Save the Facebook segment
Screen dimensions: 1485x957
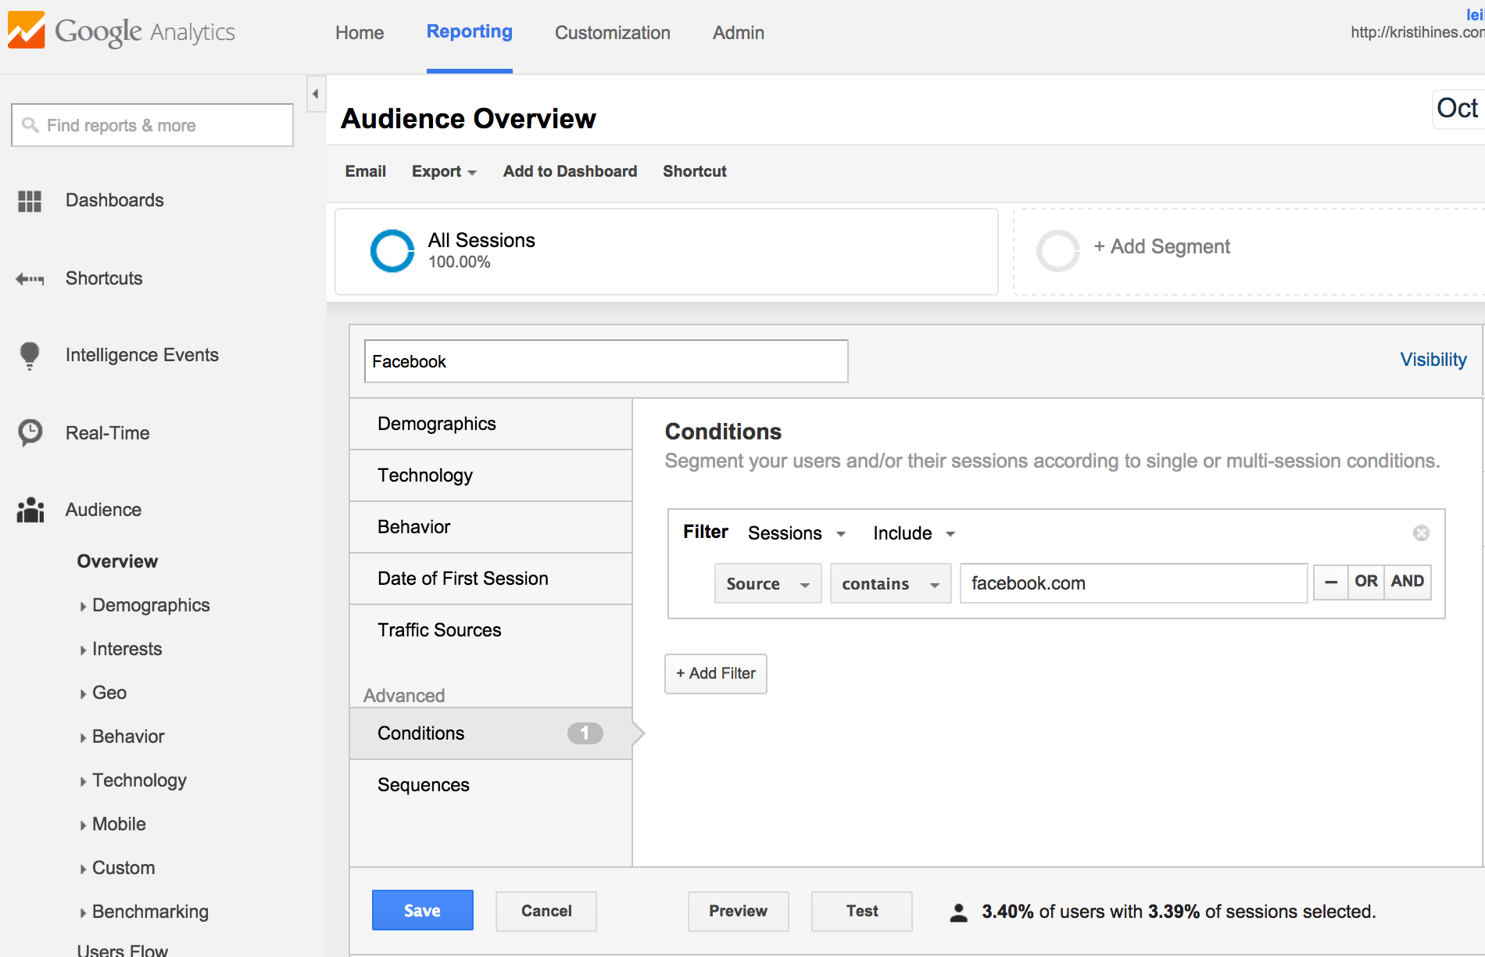[422, 911]
